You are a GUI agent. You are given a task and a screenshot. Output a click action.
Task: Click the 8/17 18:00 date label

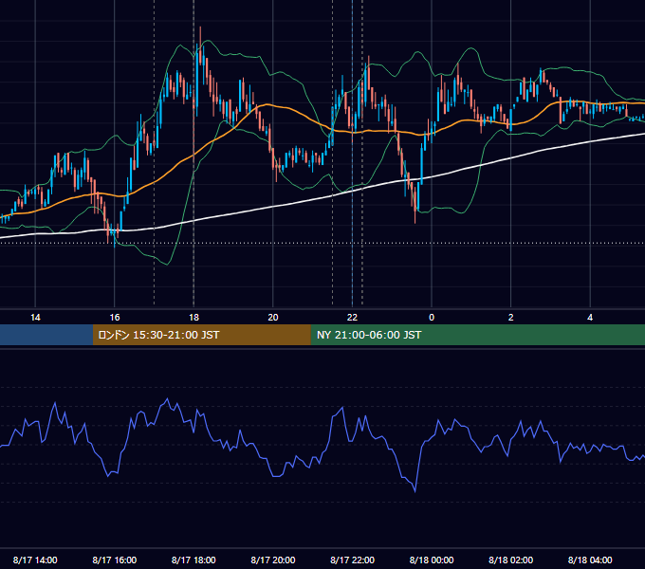tap(193, 560)
